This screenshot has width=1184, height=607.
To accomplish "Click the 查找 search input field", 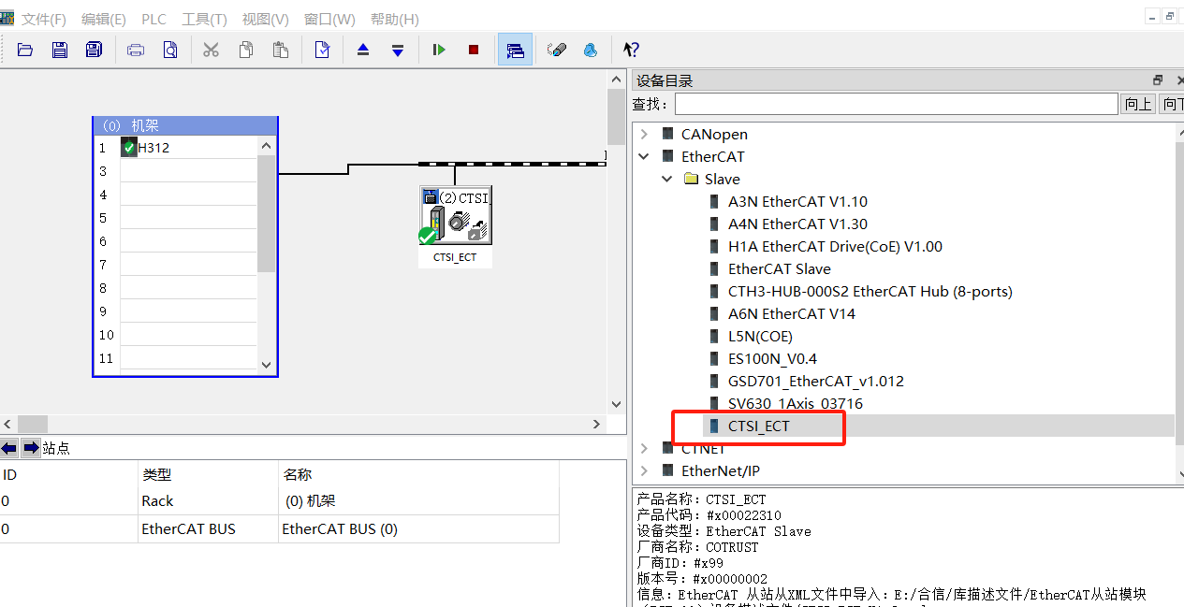I will point(896,104).
